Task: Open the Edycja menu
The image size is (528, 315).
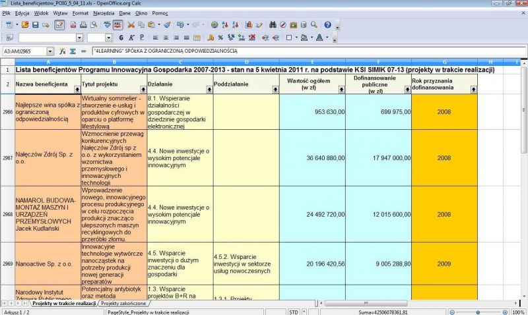Action: 22,13
